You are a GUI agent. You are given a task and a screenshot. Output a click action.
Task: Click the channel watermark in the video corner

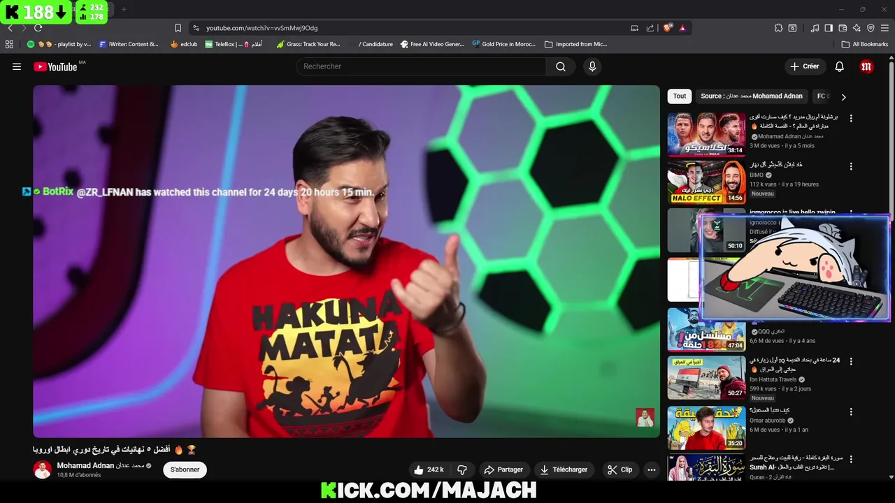pyautogui.click(x=645, y=418)
